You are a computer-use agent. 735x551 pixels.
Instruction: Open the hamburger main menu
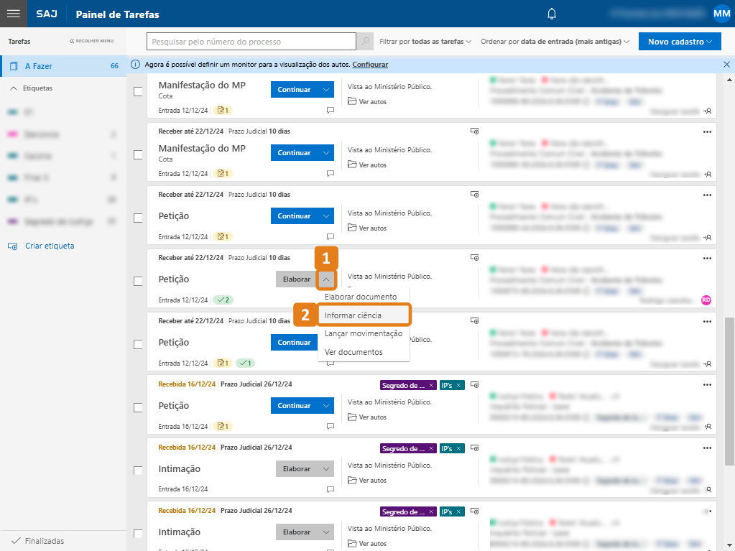[x=13, y=14]
